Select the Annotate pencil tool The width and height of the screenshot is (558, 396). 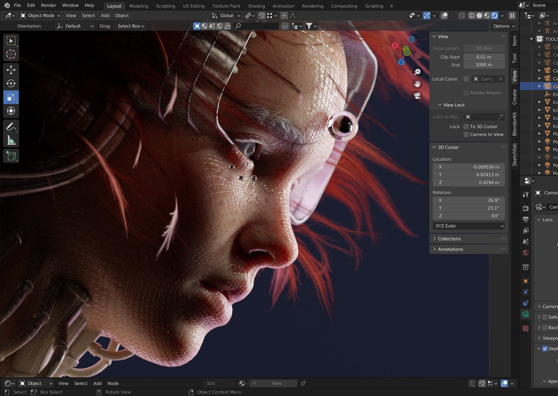click(x=11, y=126)
